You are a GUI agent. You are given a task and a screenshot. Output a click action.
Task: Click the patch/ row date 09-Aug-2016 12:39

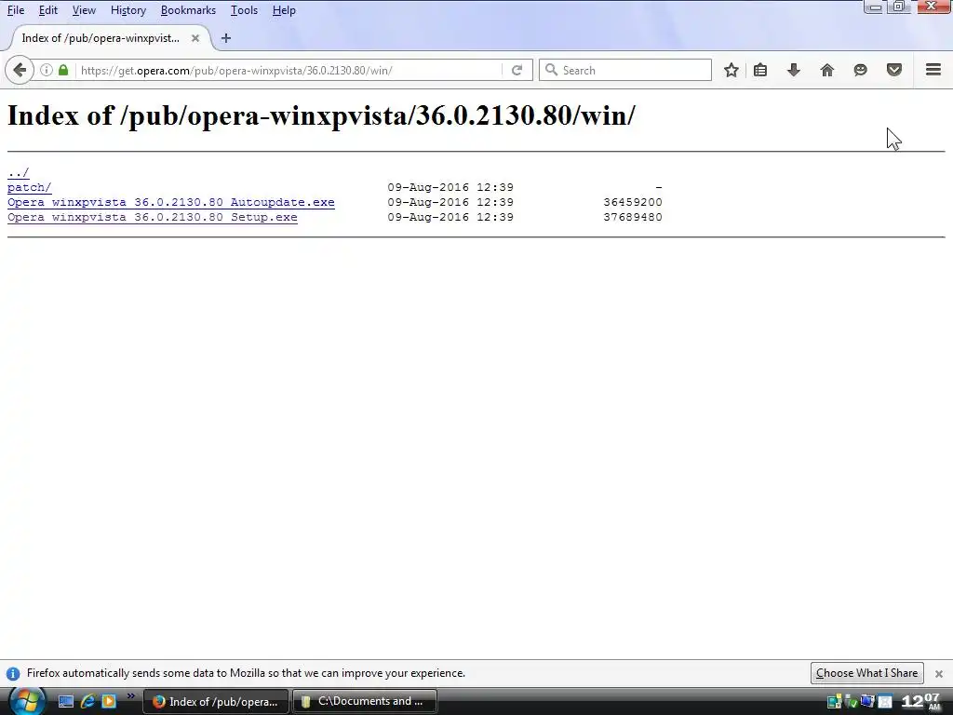coord(450,187)
